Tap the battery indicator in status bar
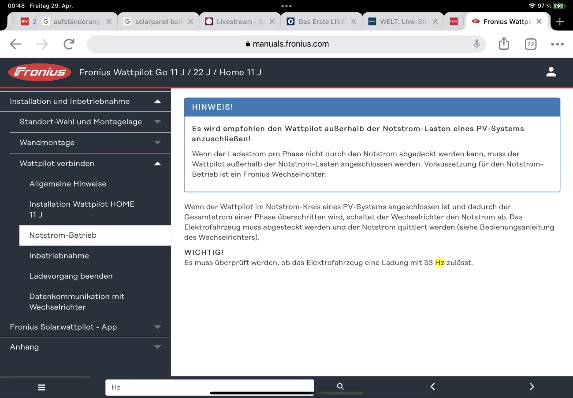This screenshot has width=573, height=398. [559, 6]
